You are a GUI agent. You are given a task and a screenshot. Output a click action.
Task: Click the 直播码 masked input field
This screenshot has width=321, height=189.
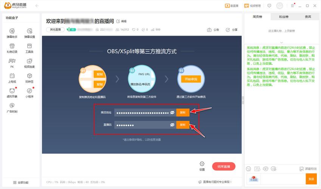145,125
